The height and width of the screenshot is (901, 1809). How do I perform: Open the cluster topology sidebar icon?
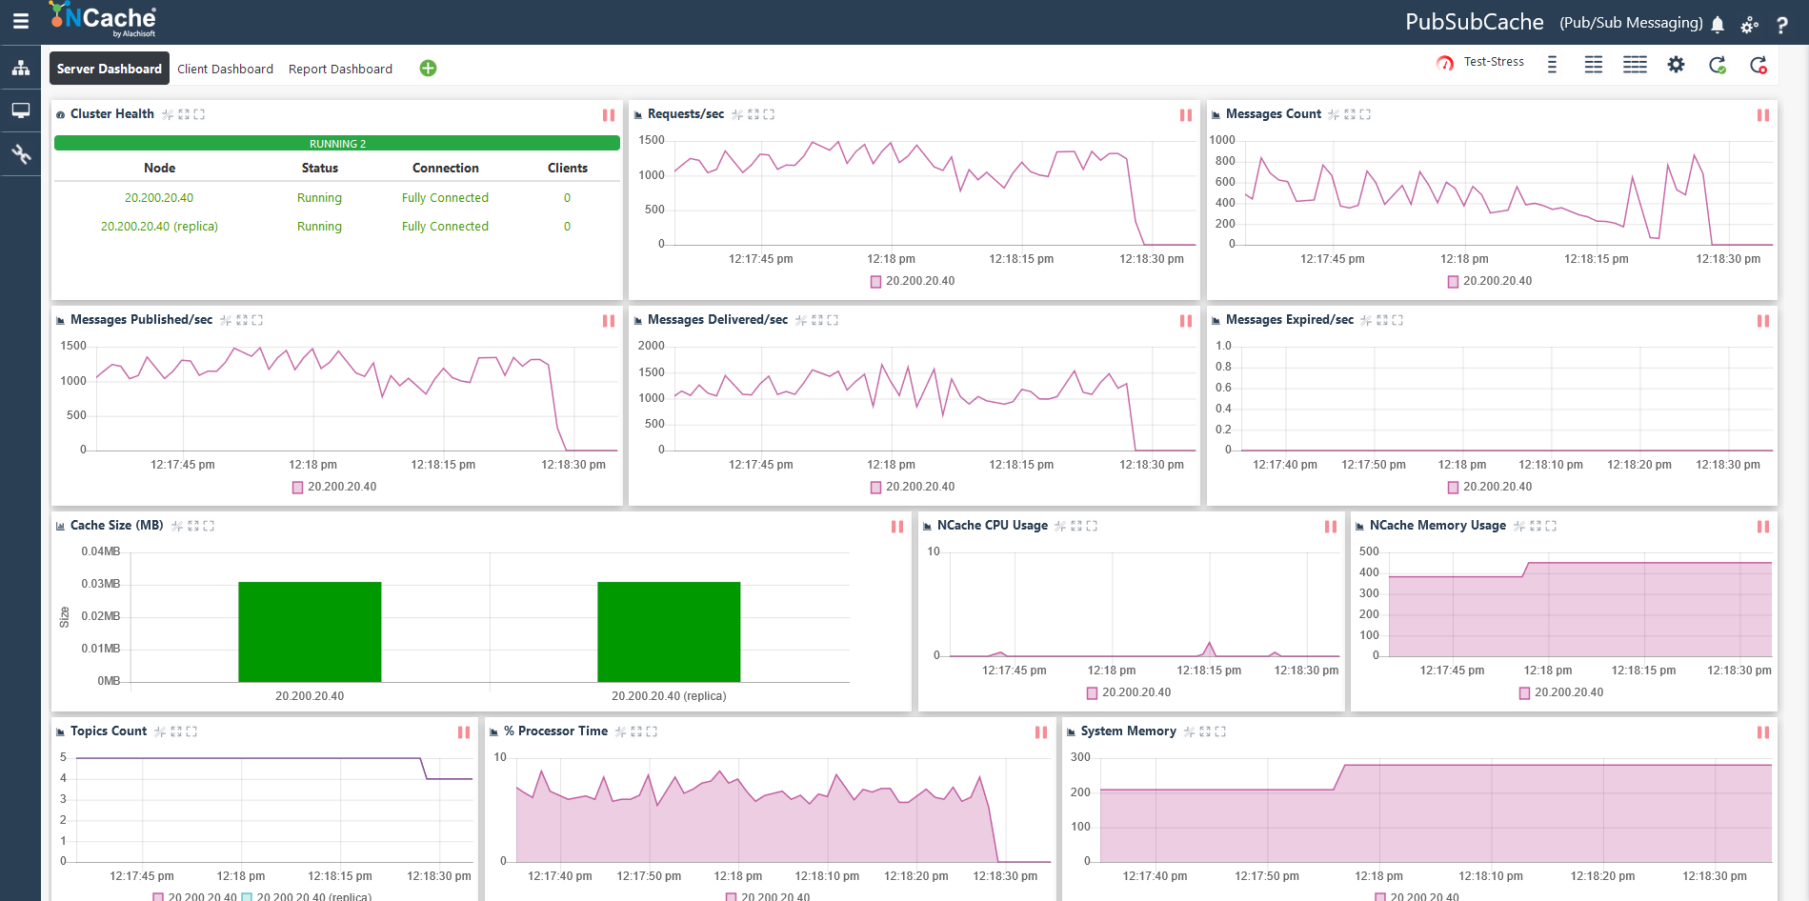[21, 69]
